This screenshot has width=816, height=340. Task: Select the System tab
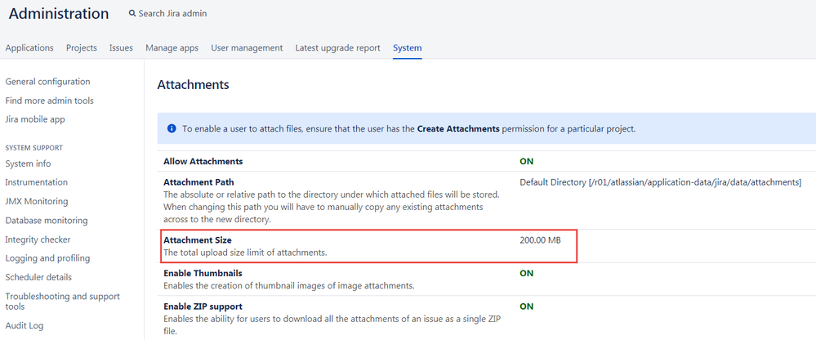[x=408, y=48]
